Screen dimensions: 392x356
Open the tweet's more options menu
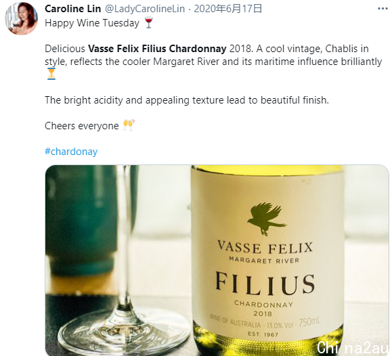[383, 9]
